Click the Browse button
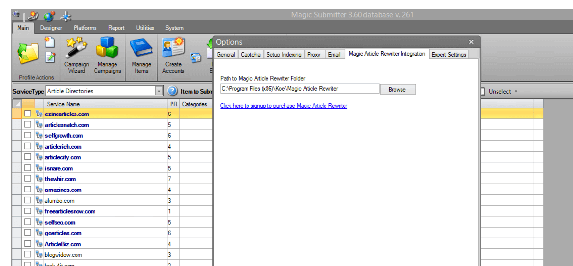Image resolution: width=573 pixels, height=266 pixels. [398, 89]
